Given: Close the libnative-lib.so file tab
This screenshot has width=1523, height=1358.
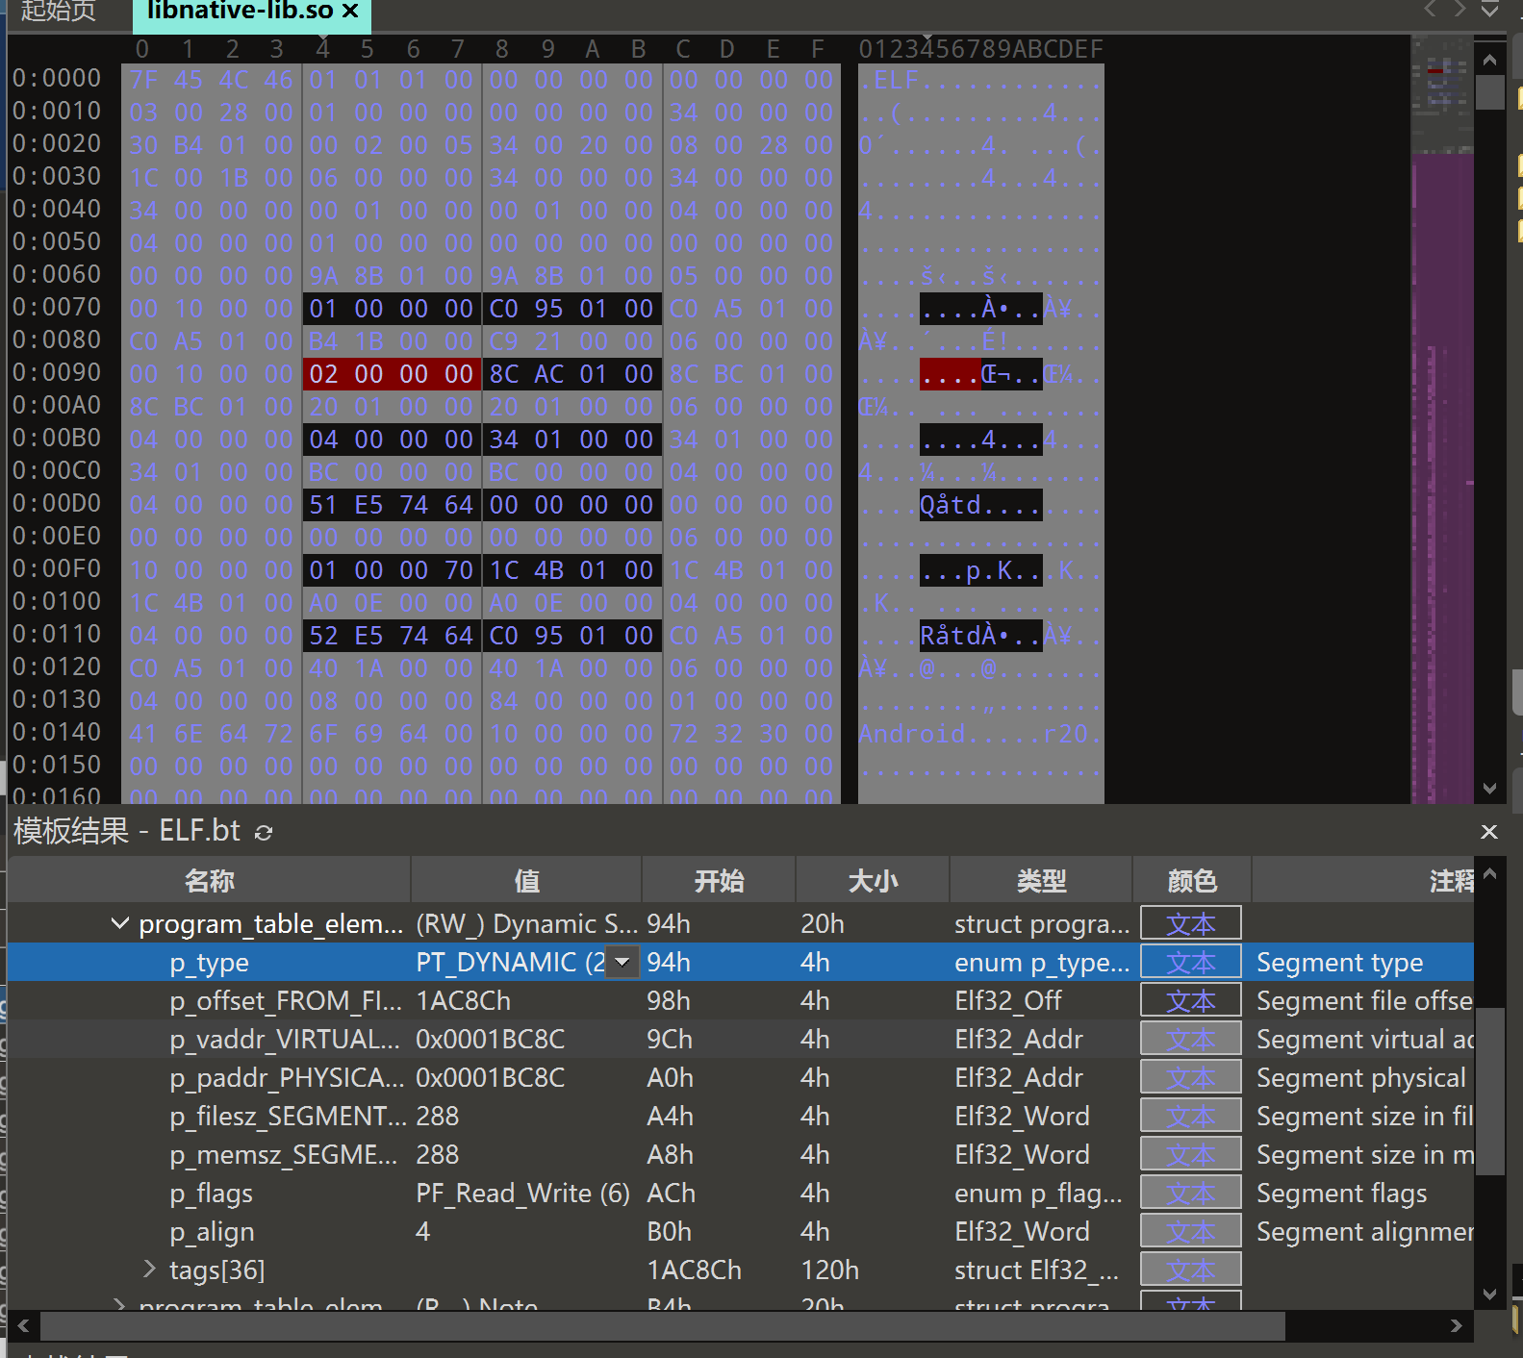Looking at the screenshot, I should pyautogui.click(x=350, y=12).
